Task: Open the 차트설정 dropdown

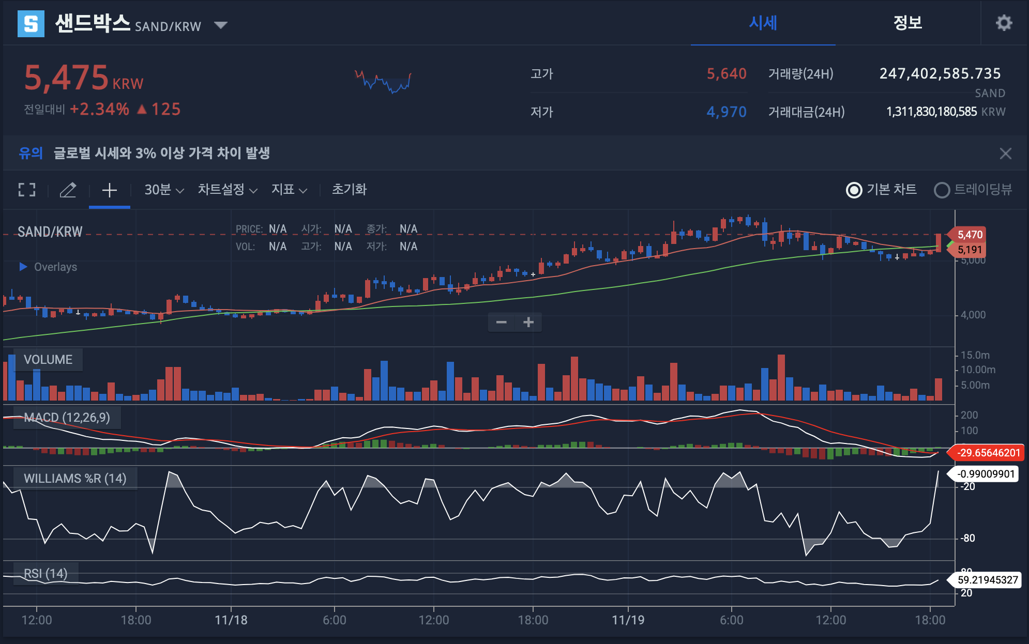Action: 227,190
